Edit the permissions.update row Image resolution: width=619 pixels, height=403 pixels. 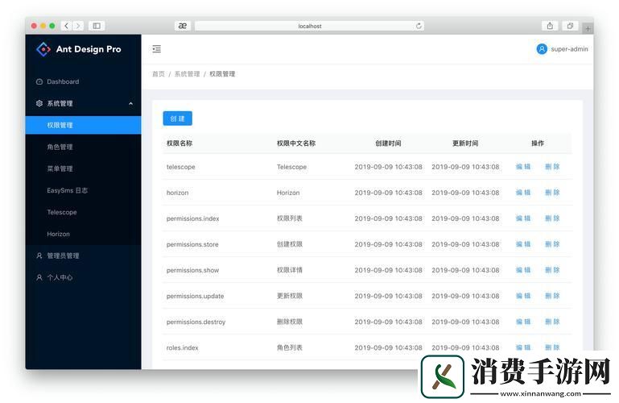[523, 296]
